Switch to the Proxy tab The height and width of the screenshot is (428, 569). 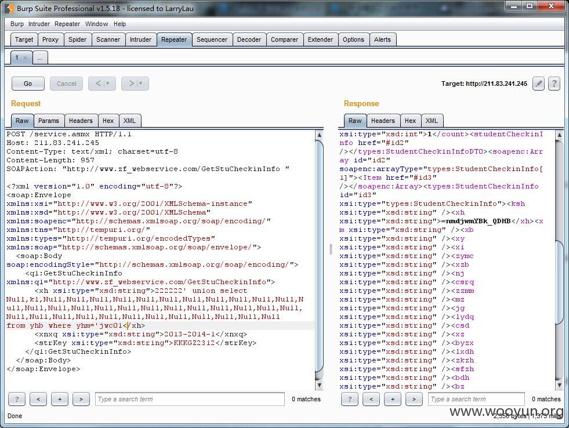point(50,39)
